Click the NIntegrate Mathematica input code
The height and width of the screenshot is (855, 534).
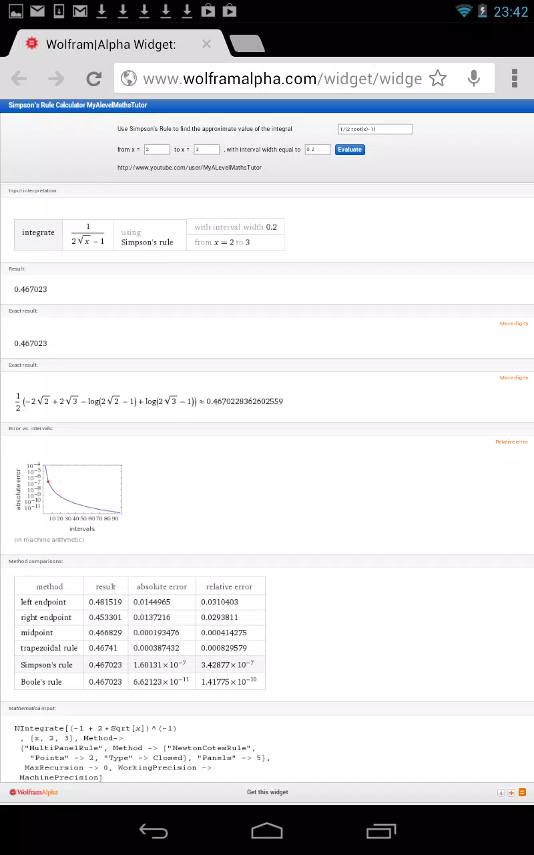(x=142, y=753)
